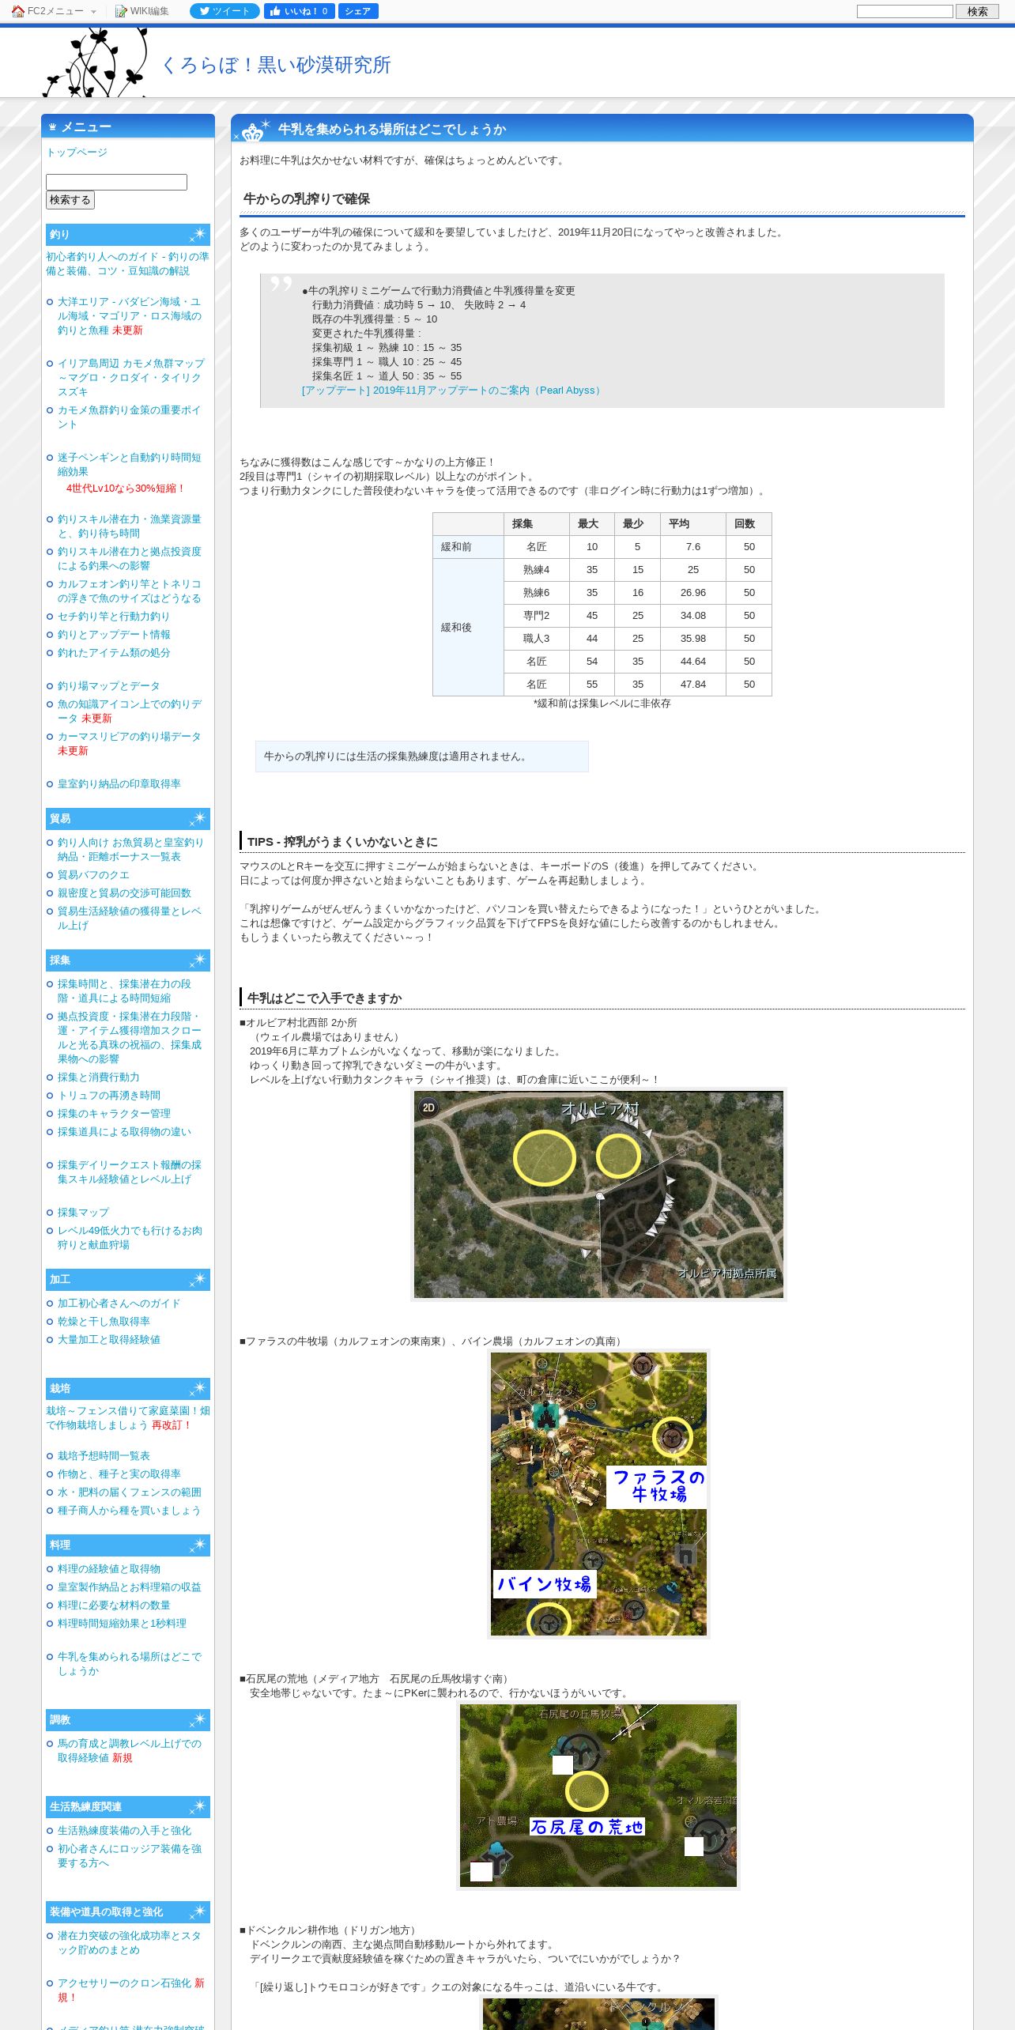This screenshot has width=1015, height=2030.
Task: Open イリア島周辺 カモメ魚群マップ link
Action: pos(130,377)
